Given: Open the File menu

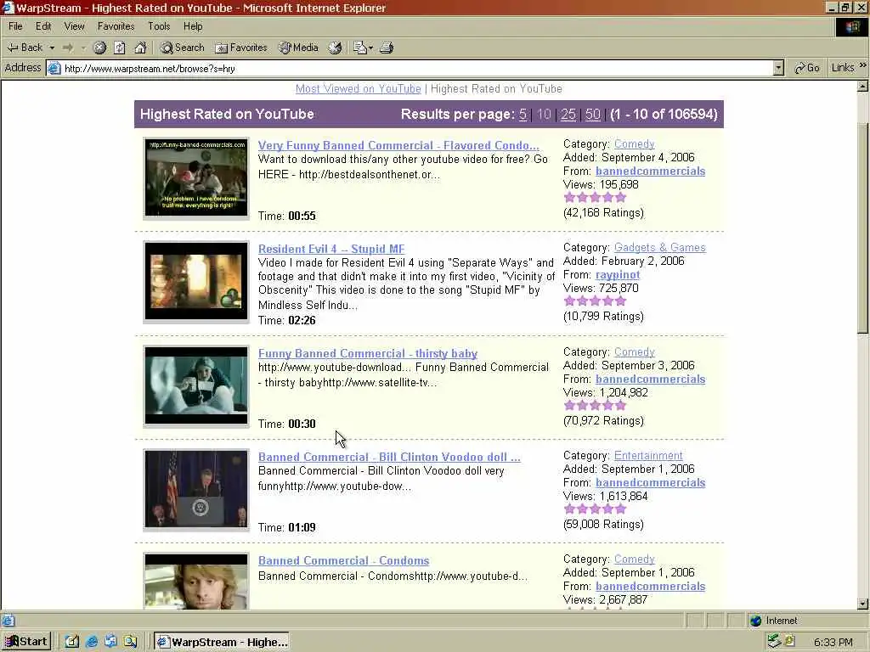Looking at the screenshot, I should tap(15, 26).
